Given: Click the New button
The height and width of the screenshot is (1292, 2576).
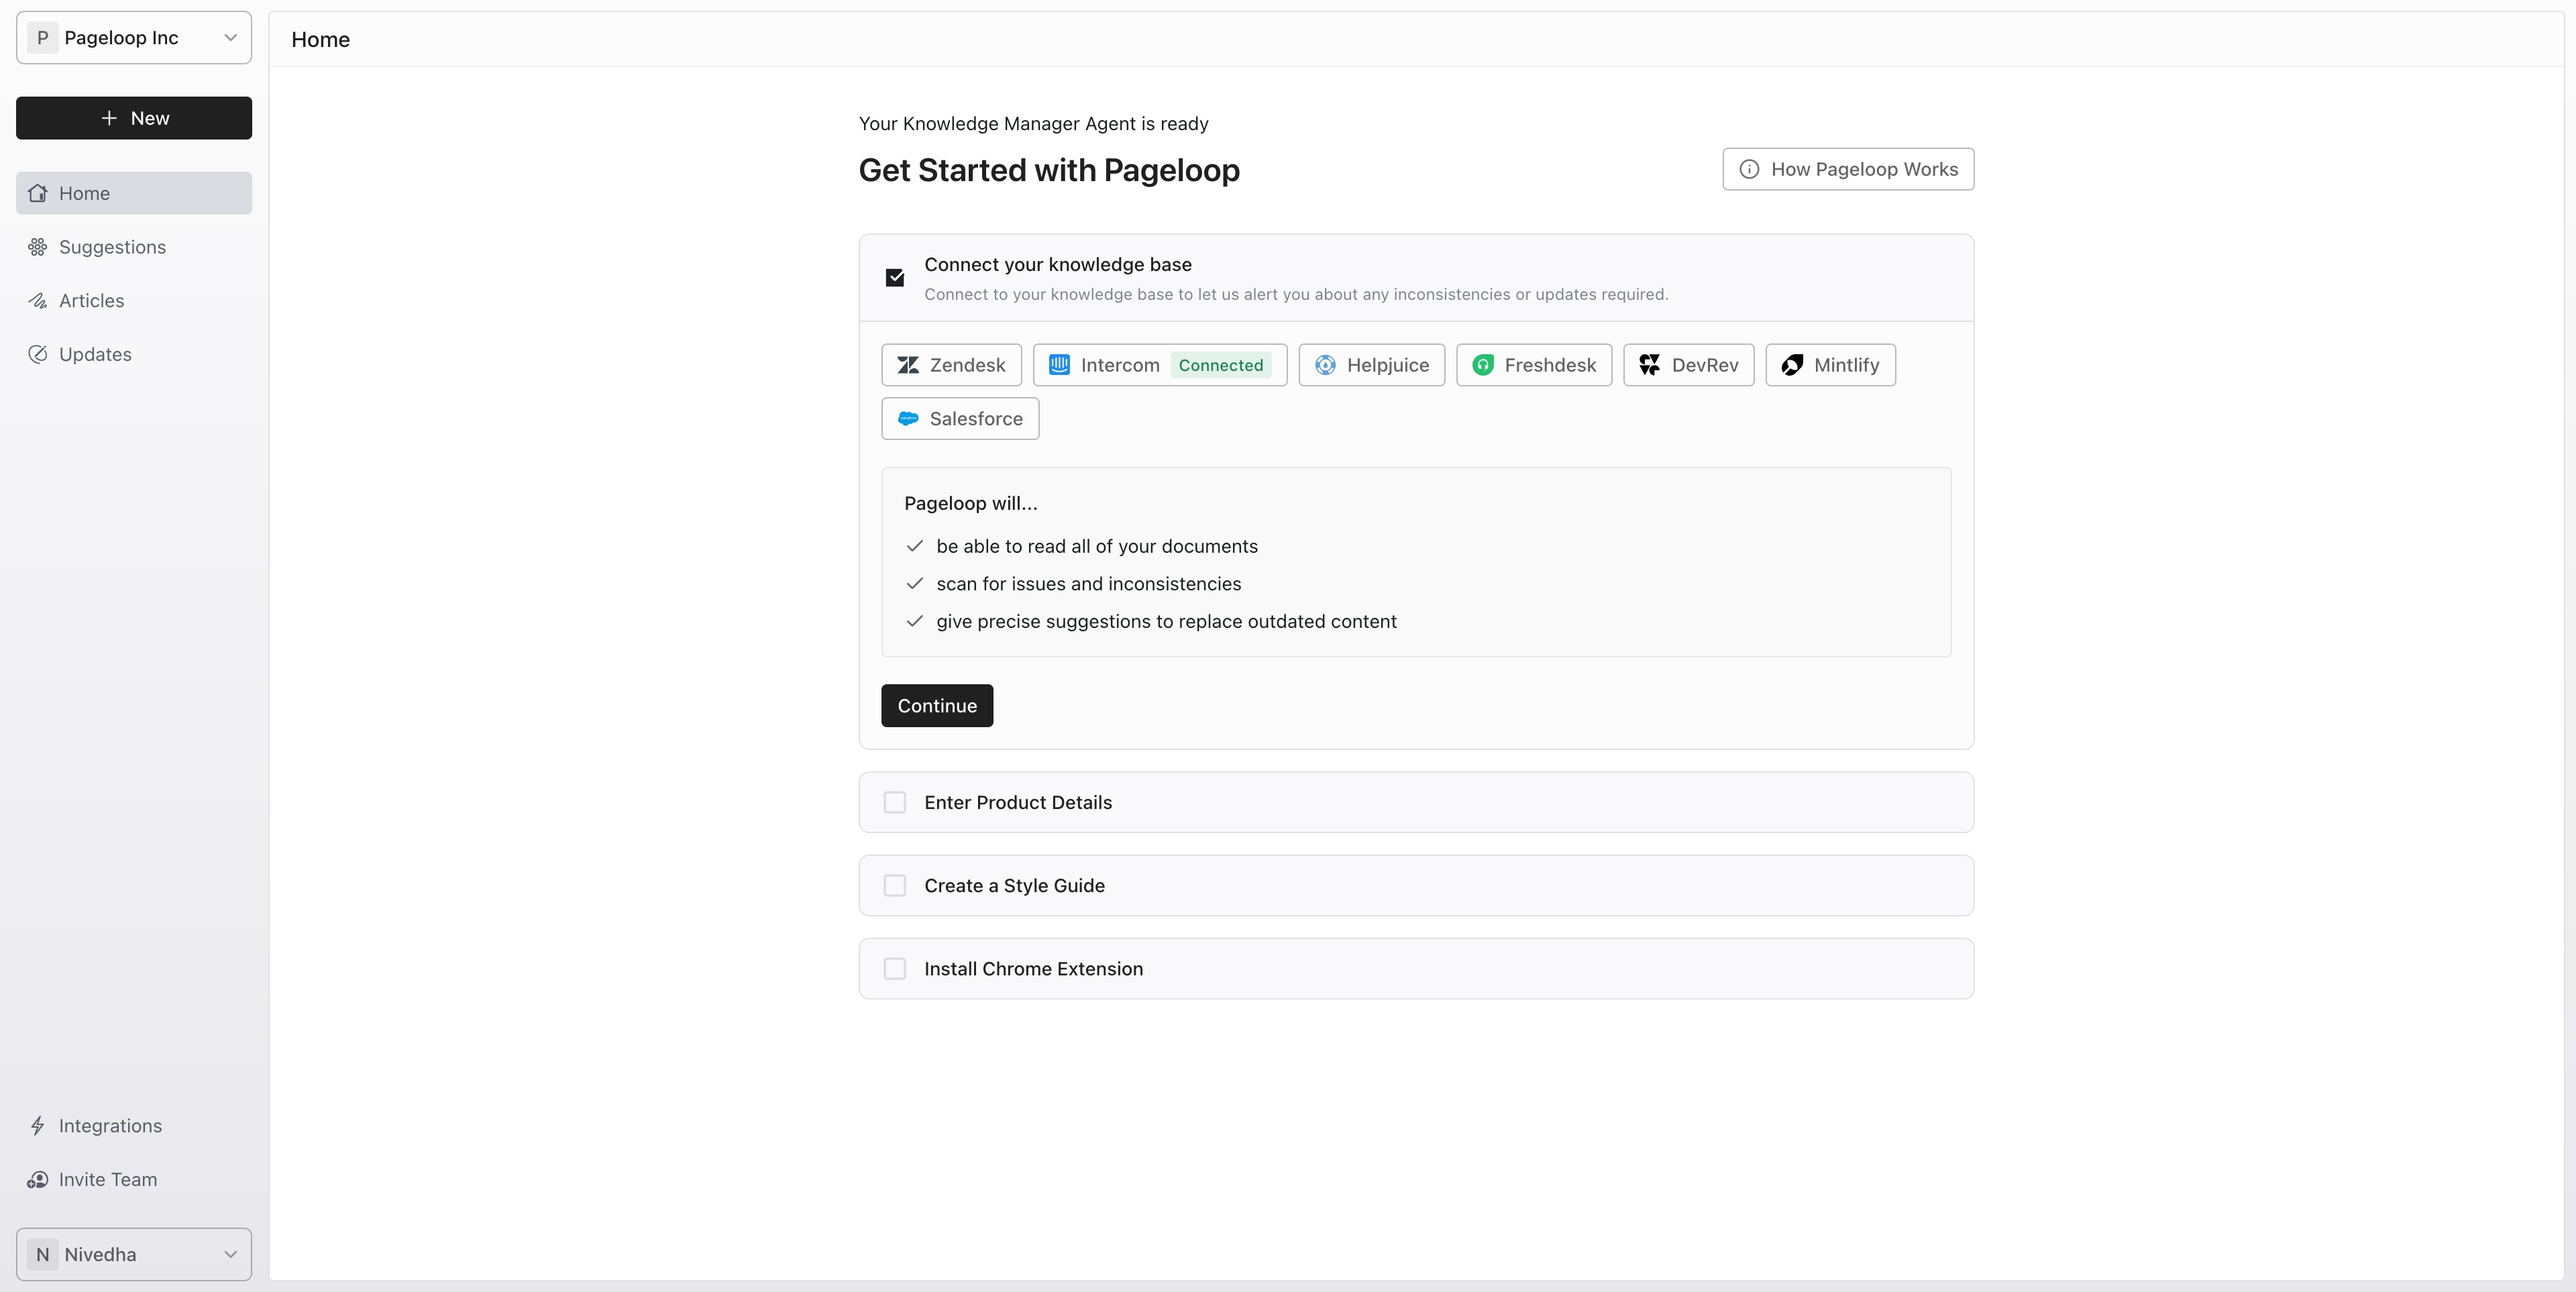Looking at the screenshot, I should pos(134,118).
